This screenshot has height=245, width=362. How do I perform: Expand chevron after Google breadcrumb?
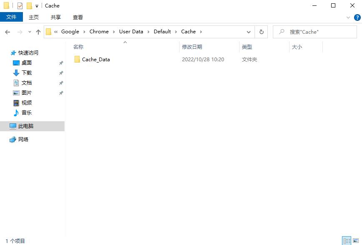[x=84, y=32]
